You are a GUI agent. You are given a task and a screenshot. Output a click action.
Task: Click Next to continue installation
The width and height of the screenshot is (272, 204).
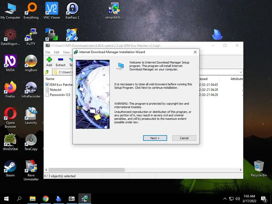[x=155, y=138]
